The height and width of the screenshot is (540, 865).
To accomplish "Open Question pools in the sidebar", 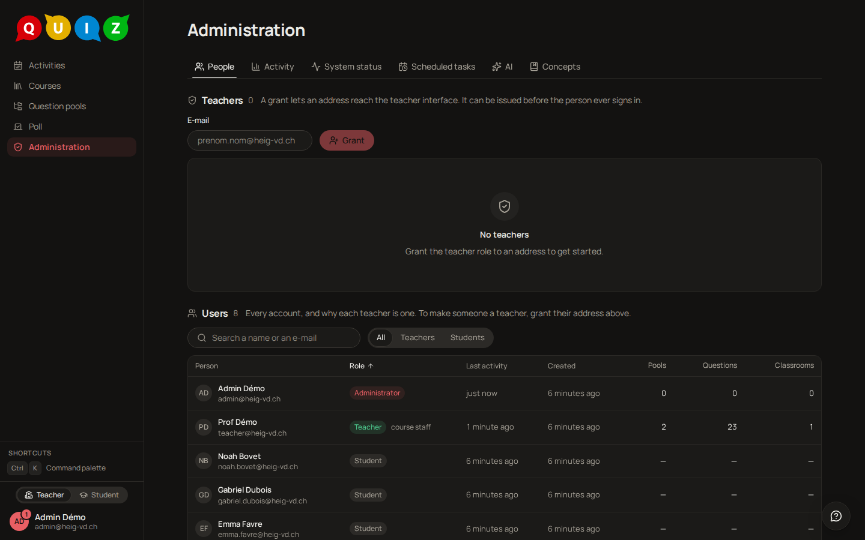I will coord(71,106).
